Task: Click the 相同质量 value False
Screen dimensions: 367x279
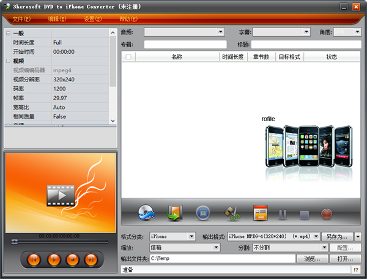Action: click(80, 116)
